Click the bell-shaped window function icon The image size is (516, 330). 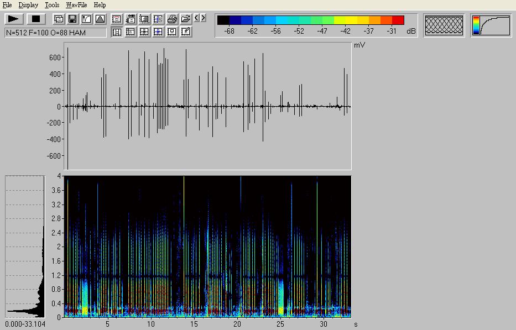click(x=100, y=19)
